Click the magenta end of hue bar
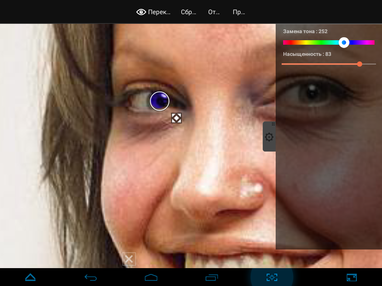This screenshot has height=286, width=382. (x=372, y=42)
